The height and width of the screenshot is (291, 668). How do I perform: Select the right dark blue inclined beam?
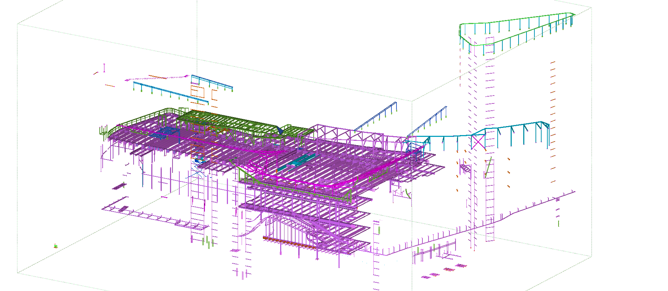pos(428,120)
